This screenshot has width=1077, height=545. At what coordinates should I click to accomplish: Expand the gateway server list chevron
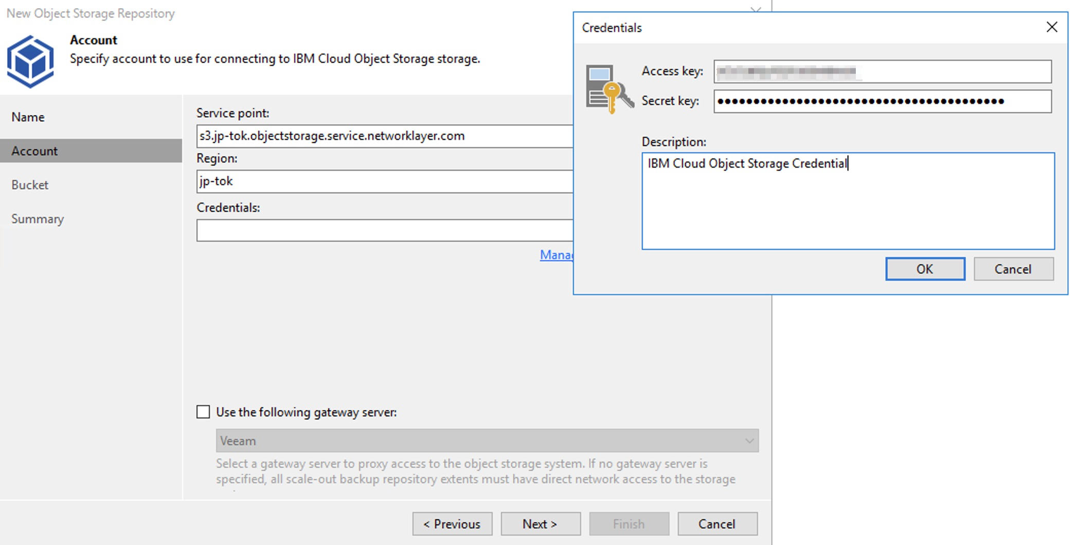tap(750, 441)
